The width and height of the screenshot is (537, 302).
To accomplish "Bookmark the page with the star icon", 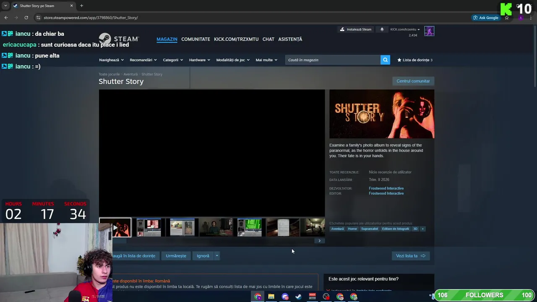I will pos(507,18).
